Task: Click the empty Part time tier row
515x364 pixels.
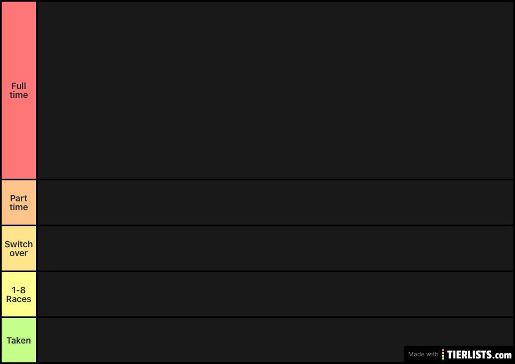Action: tap(275, 202)
